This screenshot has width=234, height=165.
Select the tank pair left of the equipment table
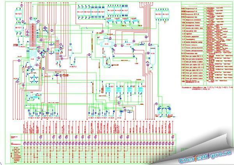click(160, 12)
